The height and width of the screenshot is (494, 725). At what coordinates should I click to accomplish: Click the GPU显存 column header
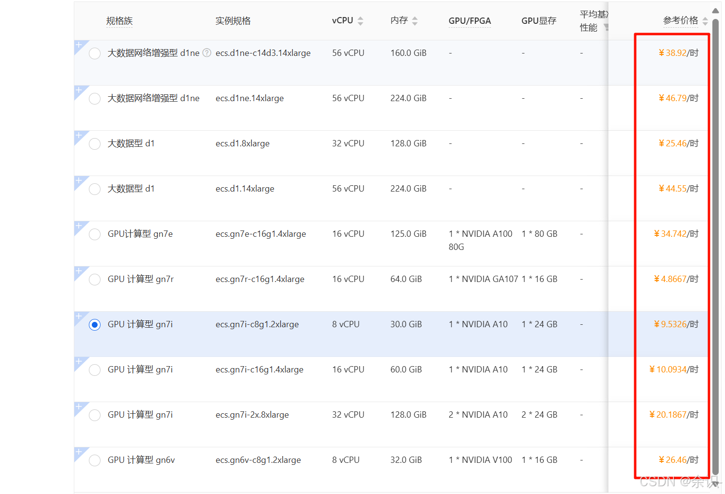[x=539, y=21]
